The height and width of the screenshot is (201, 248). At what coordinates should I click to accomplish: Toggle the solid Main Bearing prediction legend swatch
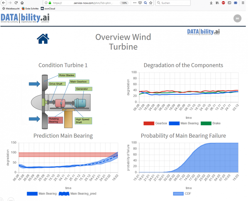[x=32, y=194]
